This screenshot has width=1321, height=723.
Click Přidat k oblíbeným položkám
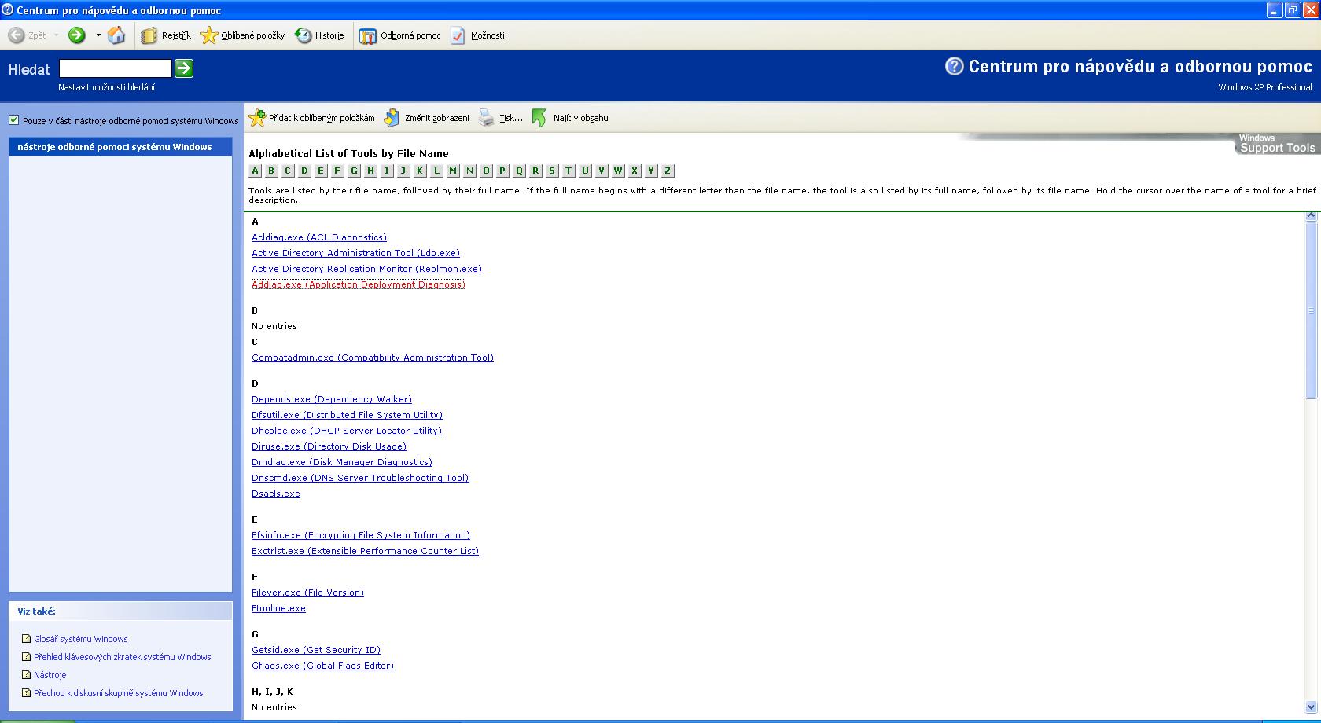click(x=312, y=118)
